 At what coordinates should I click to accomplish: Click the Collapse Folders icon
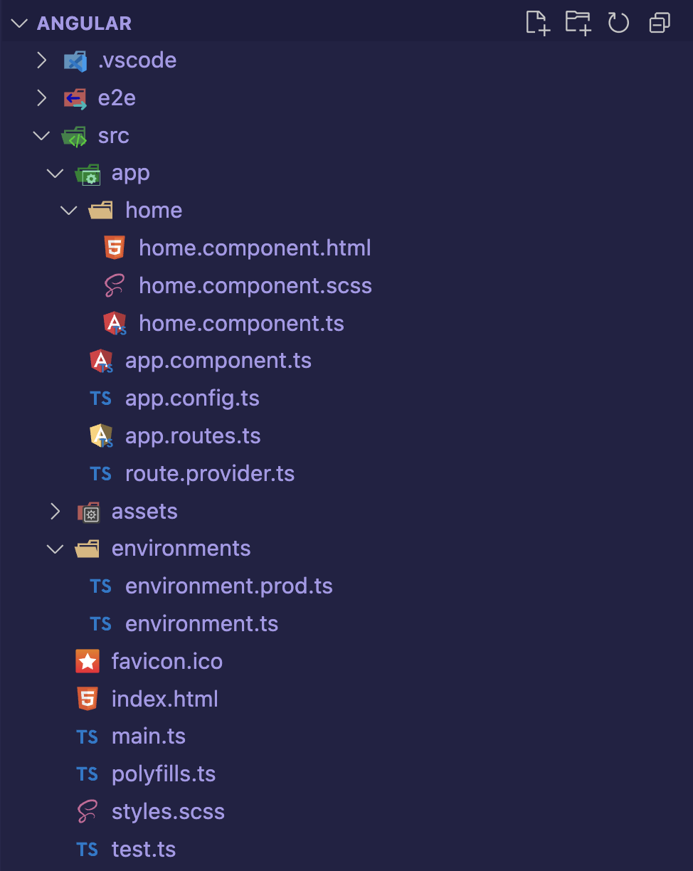point(659,22)
